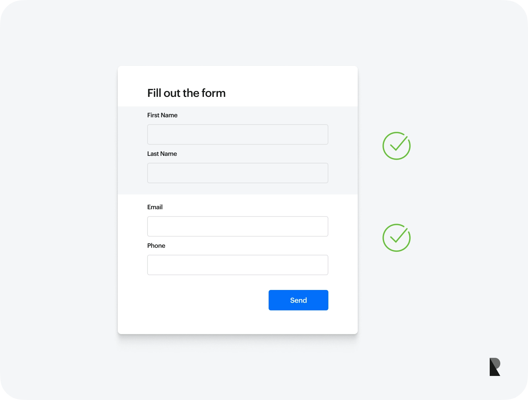Viewport: 528px width, 400px height.
Task: Click the green checkmark beside Email and Phone
Action: click(x=396, y=238)
